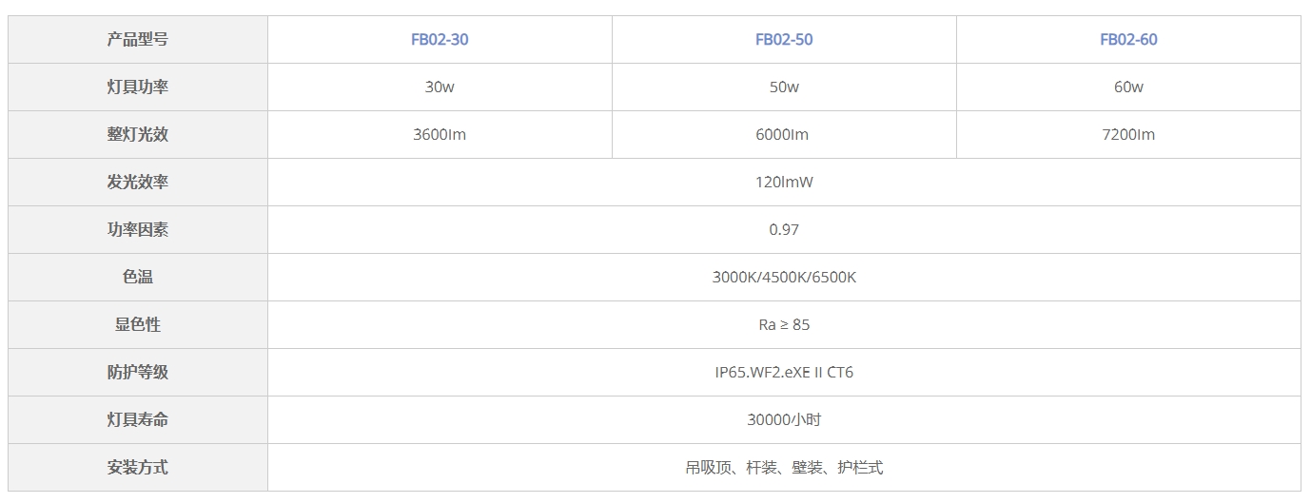The image size is (1311, 503).
Task: Select the 60w power value
Action: [1128, 87]
